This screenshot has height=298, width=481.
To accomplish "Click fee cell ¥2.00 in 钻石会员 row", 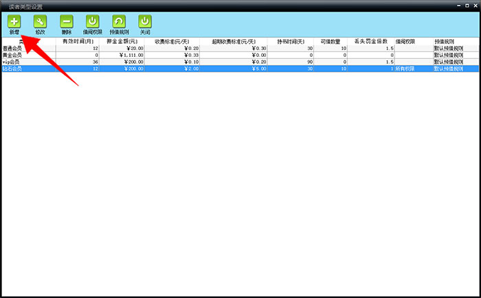I will [172, 69].
